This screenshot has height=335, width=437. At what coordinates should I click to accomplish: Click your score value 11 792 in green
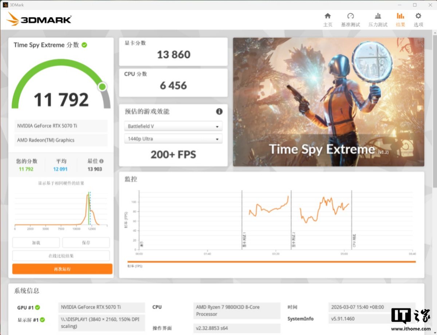coord(26,169)
